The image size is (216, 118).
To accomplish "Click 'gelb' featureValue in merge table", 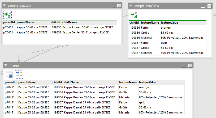I will coord(161,102).
